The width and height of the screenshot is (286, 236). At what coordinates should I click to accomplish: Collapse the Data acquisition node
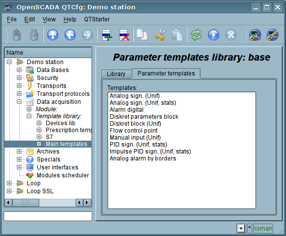click(x=19, y=102)
